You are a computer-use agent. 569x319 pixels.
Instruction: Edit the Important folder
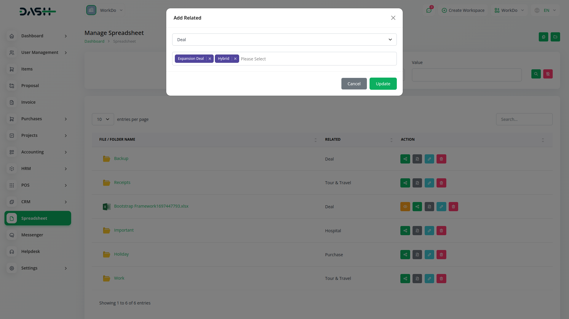[429, 231]
